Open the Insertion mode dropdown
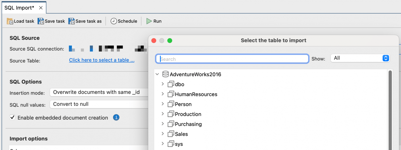Screen dimensions: 401x150 99,92
